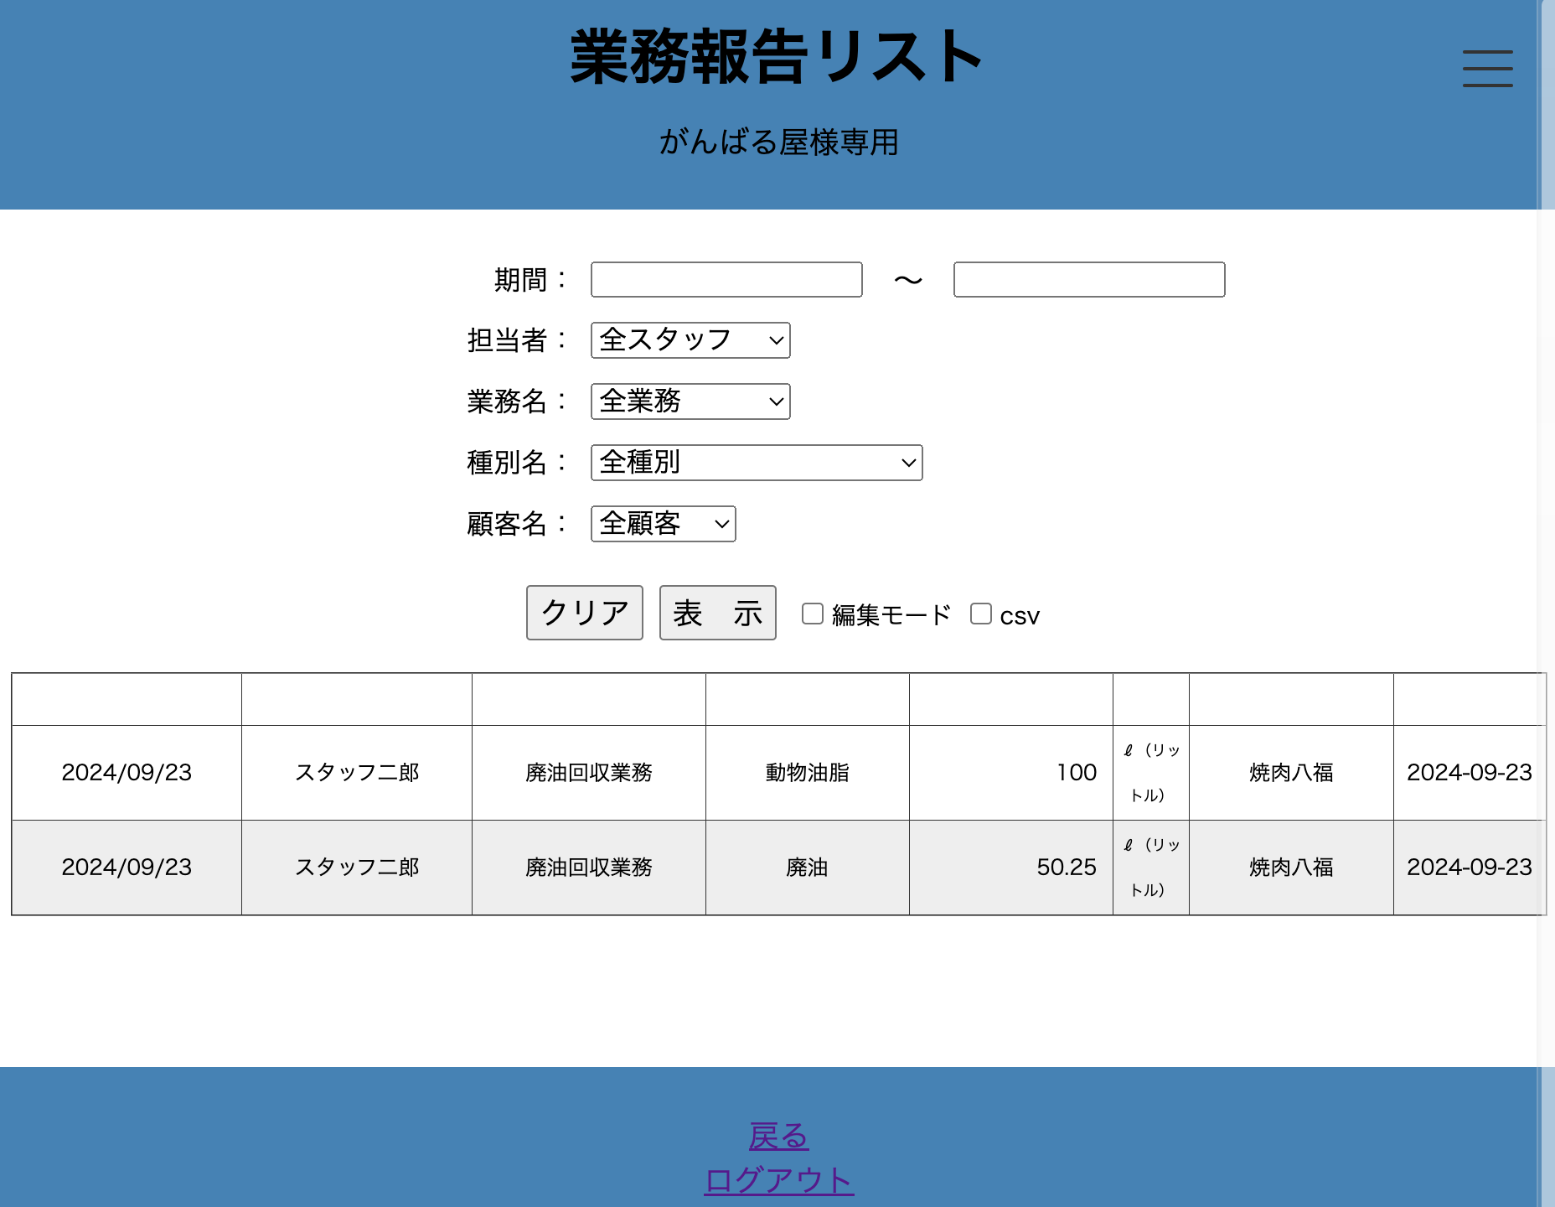Open the 全スタッフ staff dropdown
The image size is (1555, 1207).
pyautogui.click(x=690, y=340)
